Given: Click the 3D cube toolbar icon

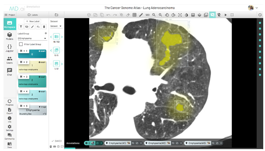Looking at the screenshot, I should [89, 15].
